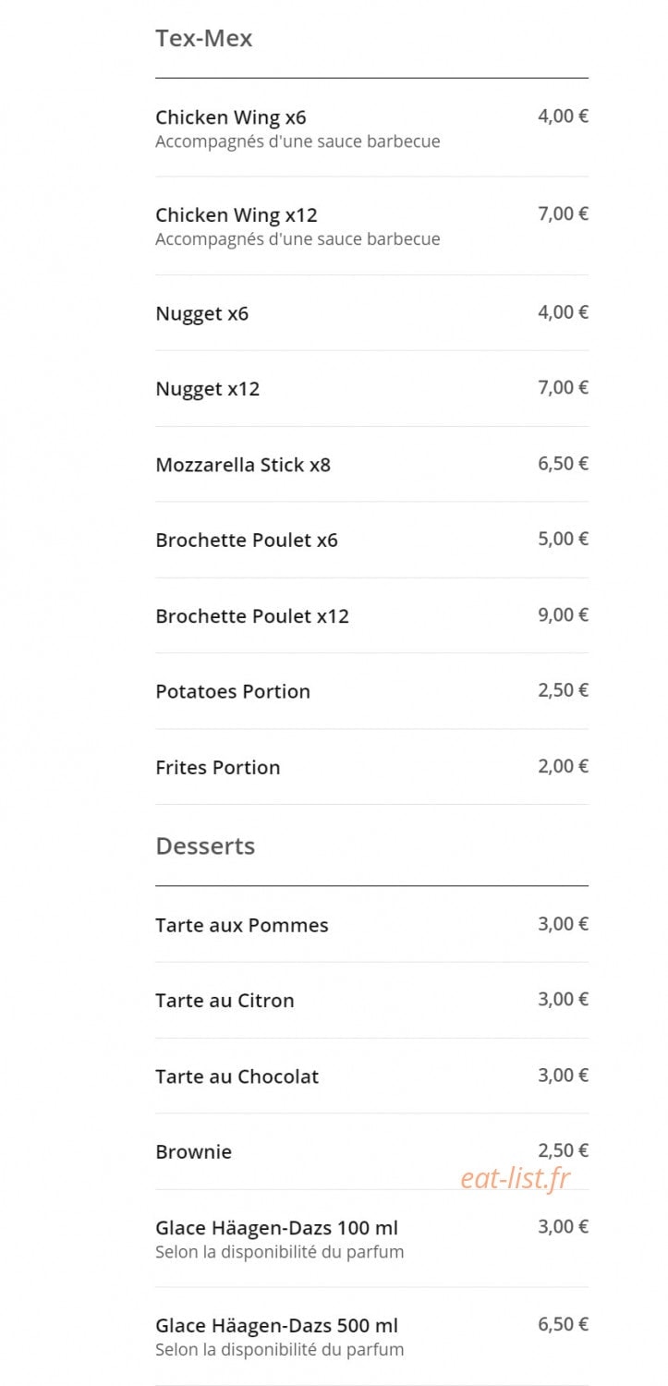668x1386 pixels.
Task: Open the Nugget x6 entry
Action: (371, 313)
